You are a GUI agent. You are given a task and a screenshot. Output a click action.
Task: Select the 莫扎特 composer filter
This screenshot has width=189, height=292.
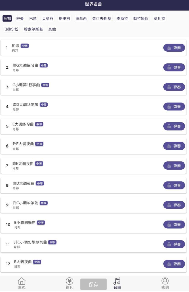pos(159,18)
